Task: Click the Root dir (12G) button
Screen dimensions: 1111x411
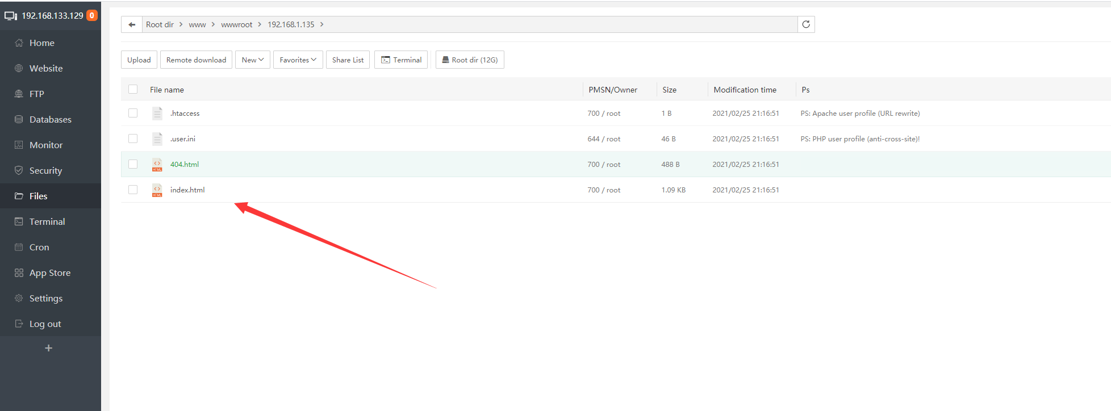Action: [x=470, y=60]
